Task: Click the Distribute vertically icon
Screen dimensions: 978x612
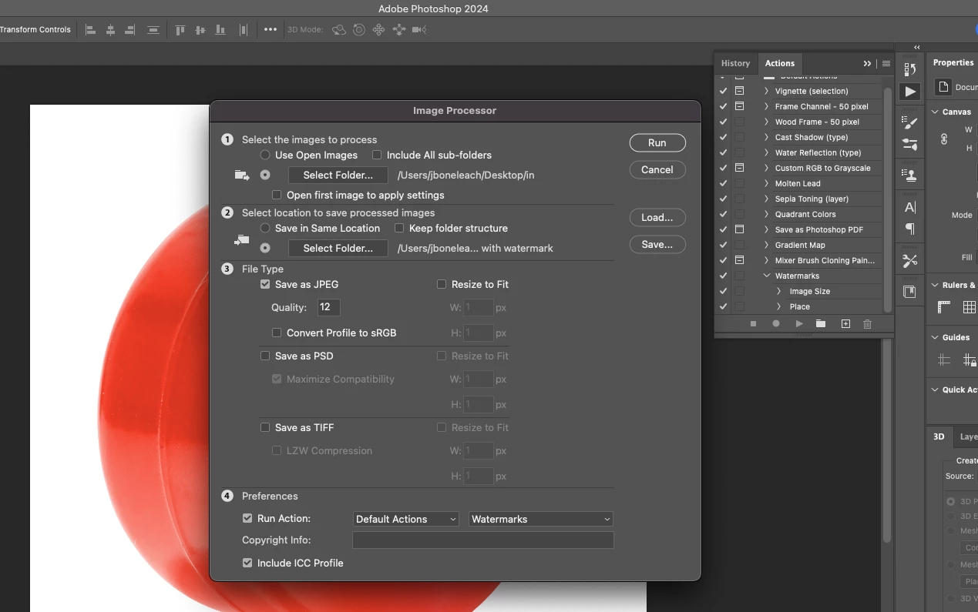Action: click(153, 30)
